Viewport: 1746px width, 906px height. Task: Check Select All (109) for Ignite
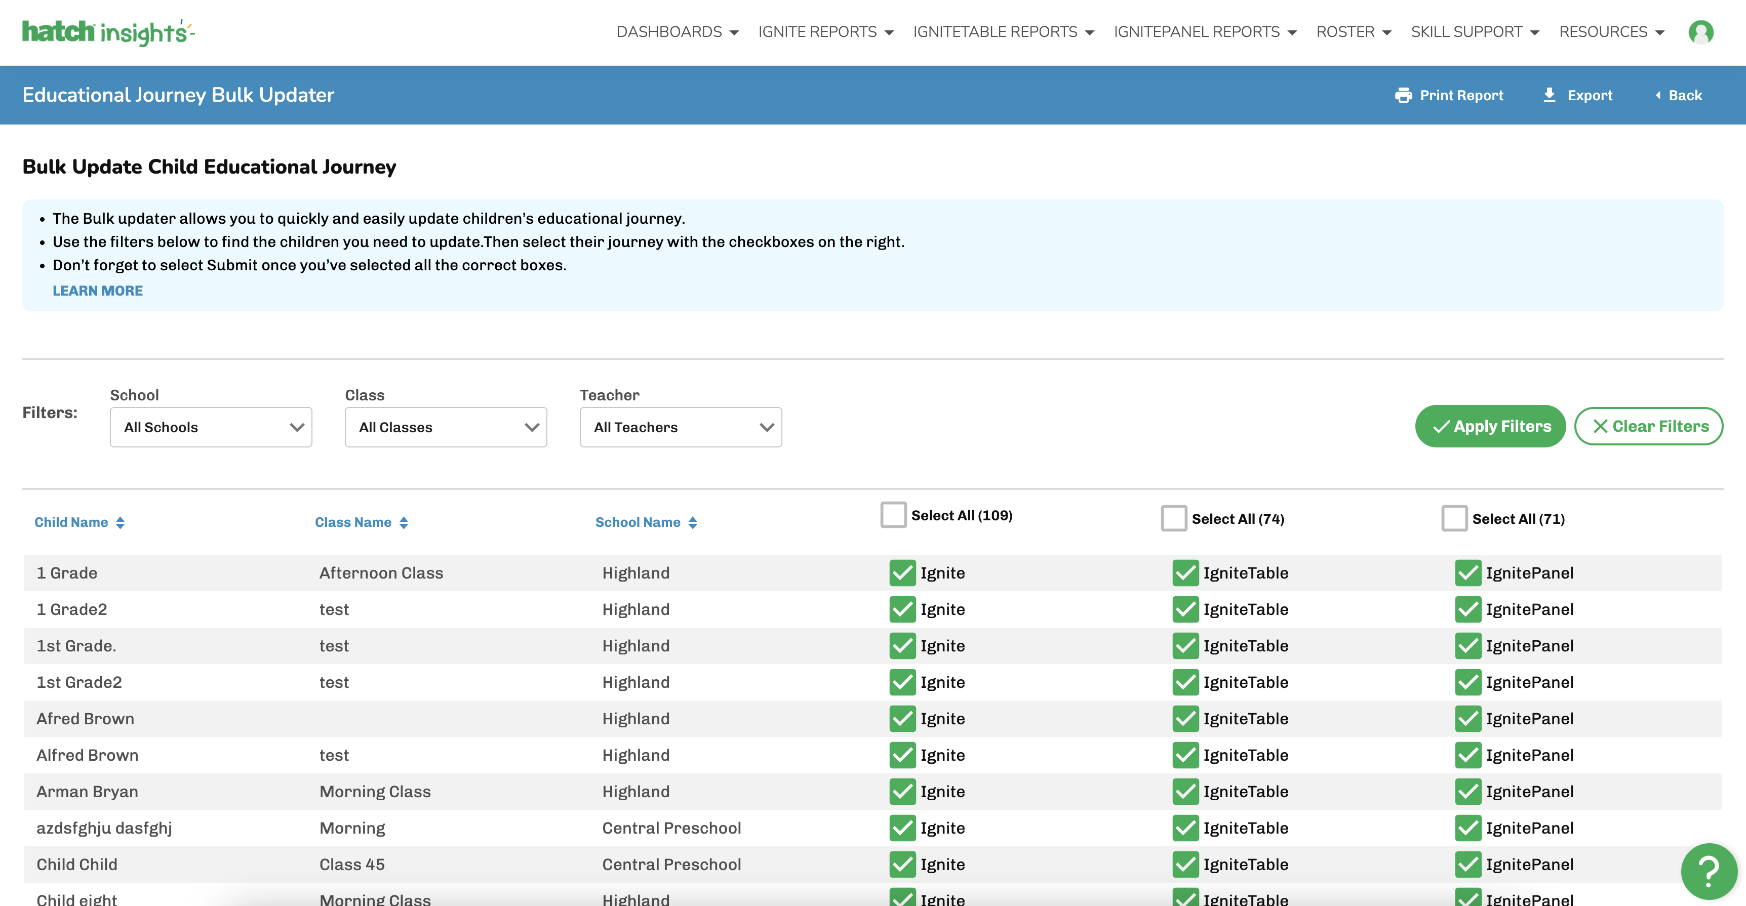click(x=893, y=515)
